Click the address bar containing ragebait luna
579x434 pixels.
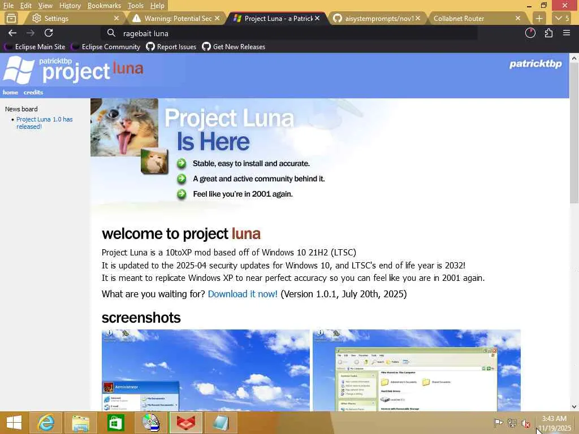[x=289, y=33]
